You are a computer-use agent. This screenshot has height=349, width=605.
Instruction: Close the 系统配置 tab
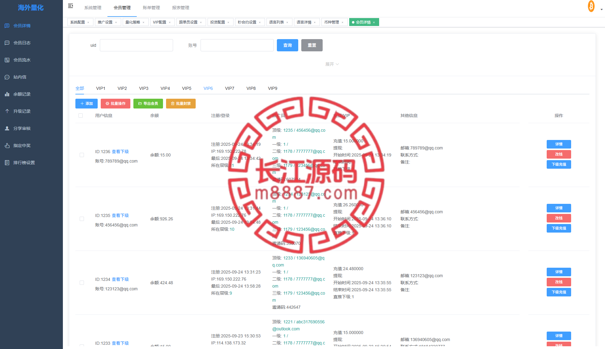88,22
